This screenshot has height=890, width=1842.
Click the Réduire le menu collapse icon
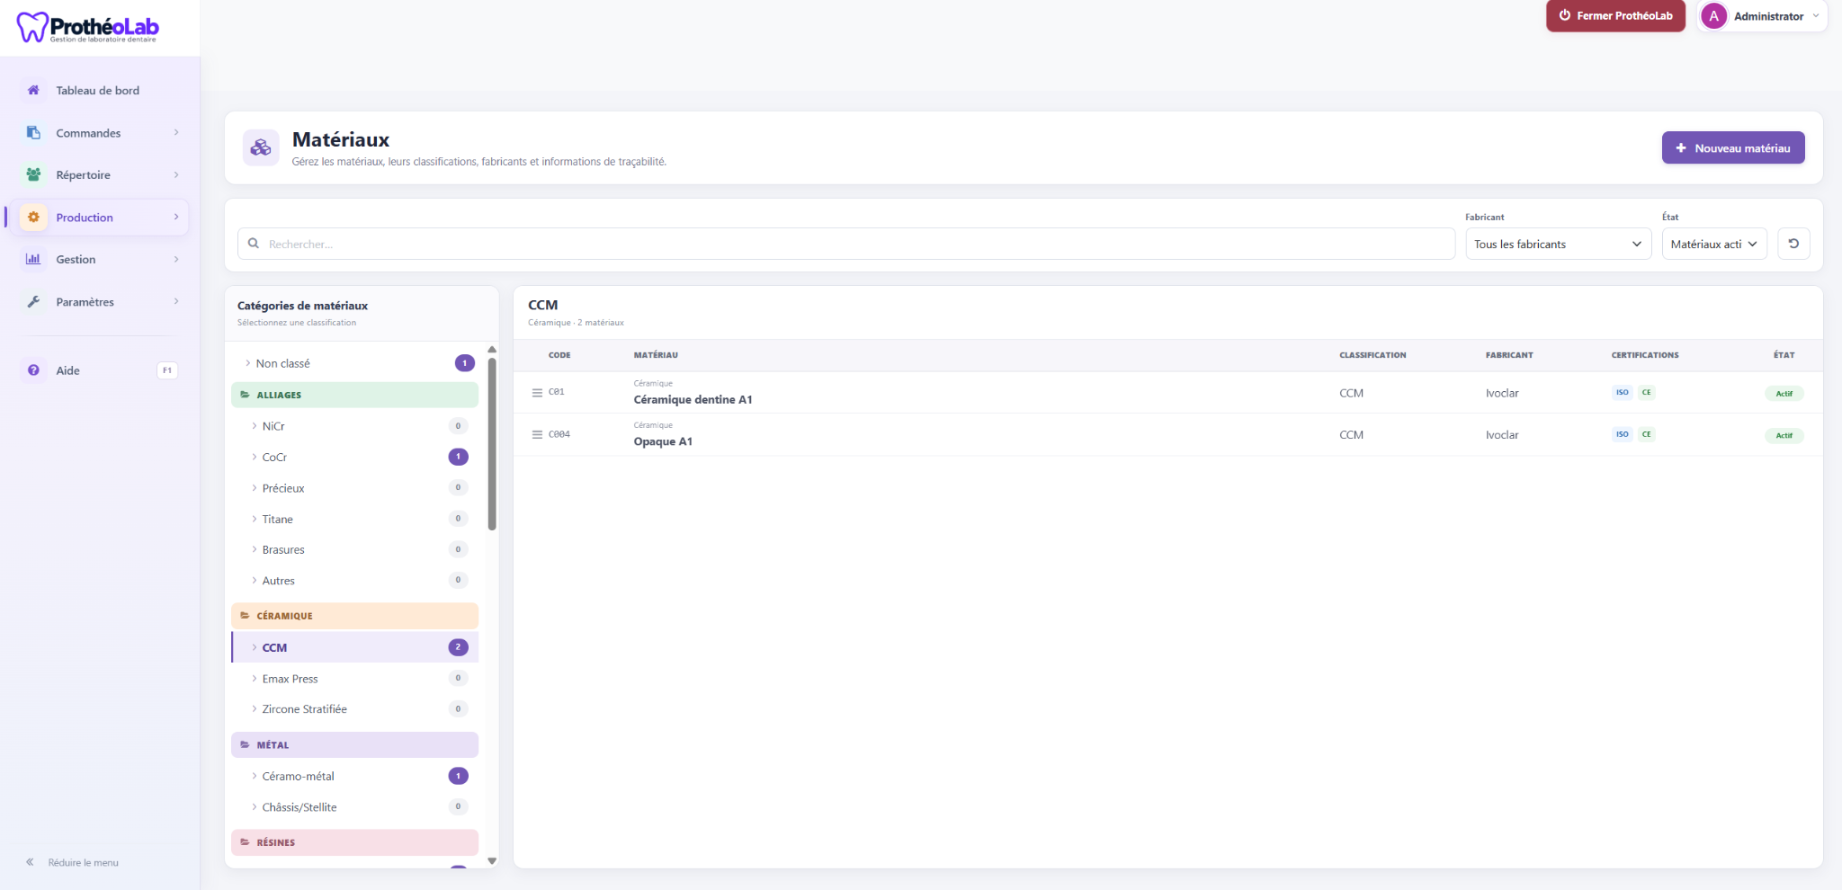pos(30,862)
